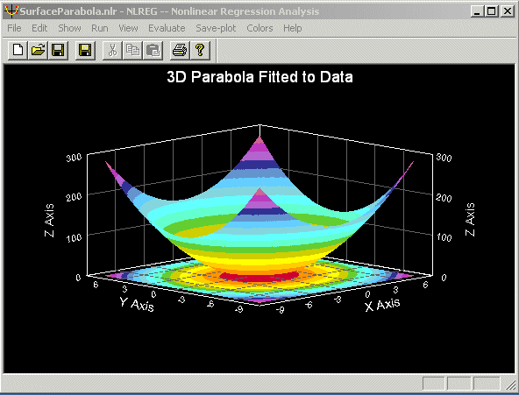
Task: Open the Run menu
Action: click(x=100, y=28)
